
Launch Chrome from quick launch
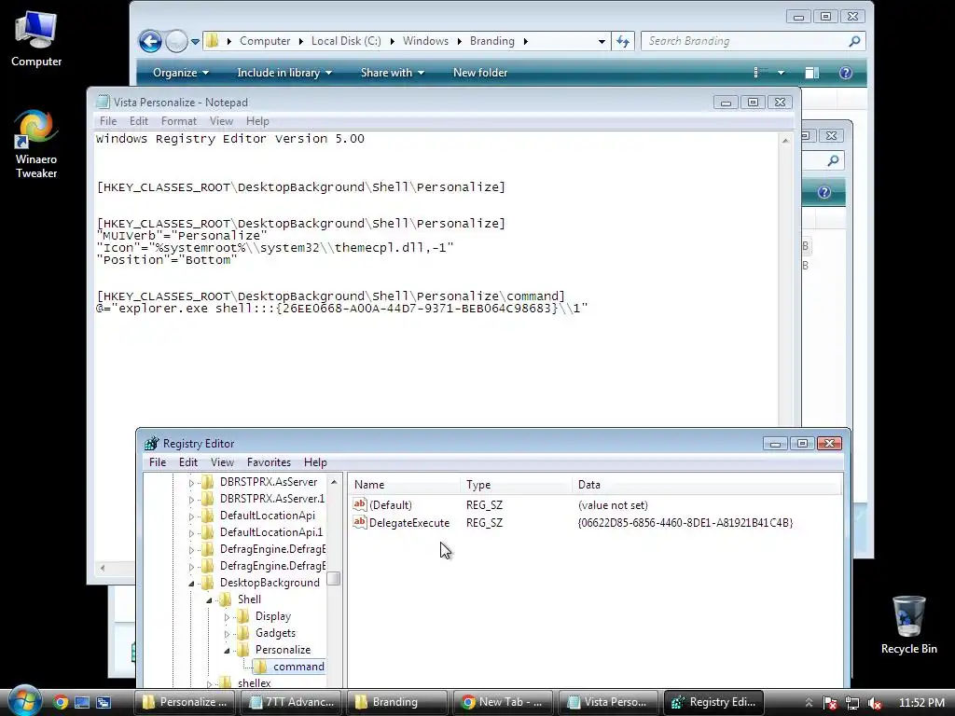coord(61,702)
